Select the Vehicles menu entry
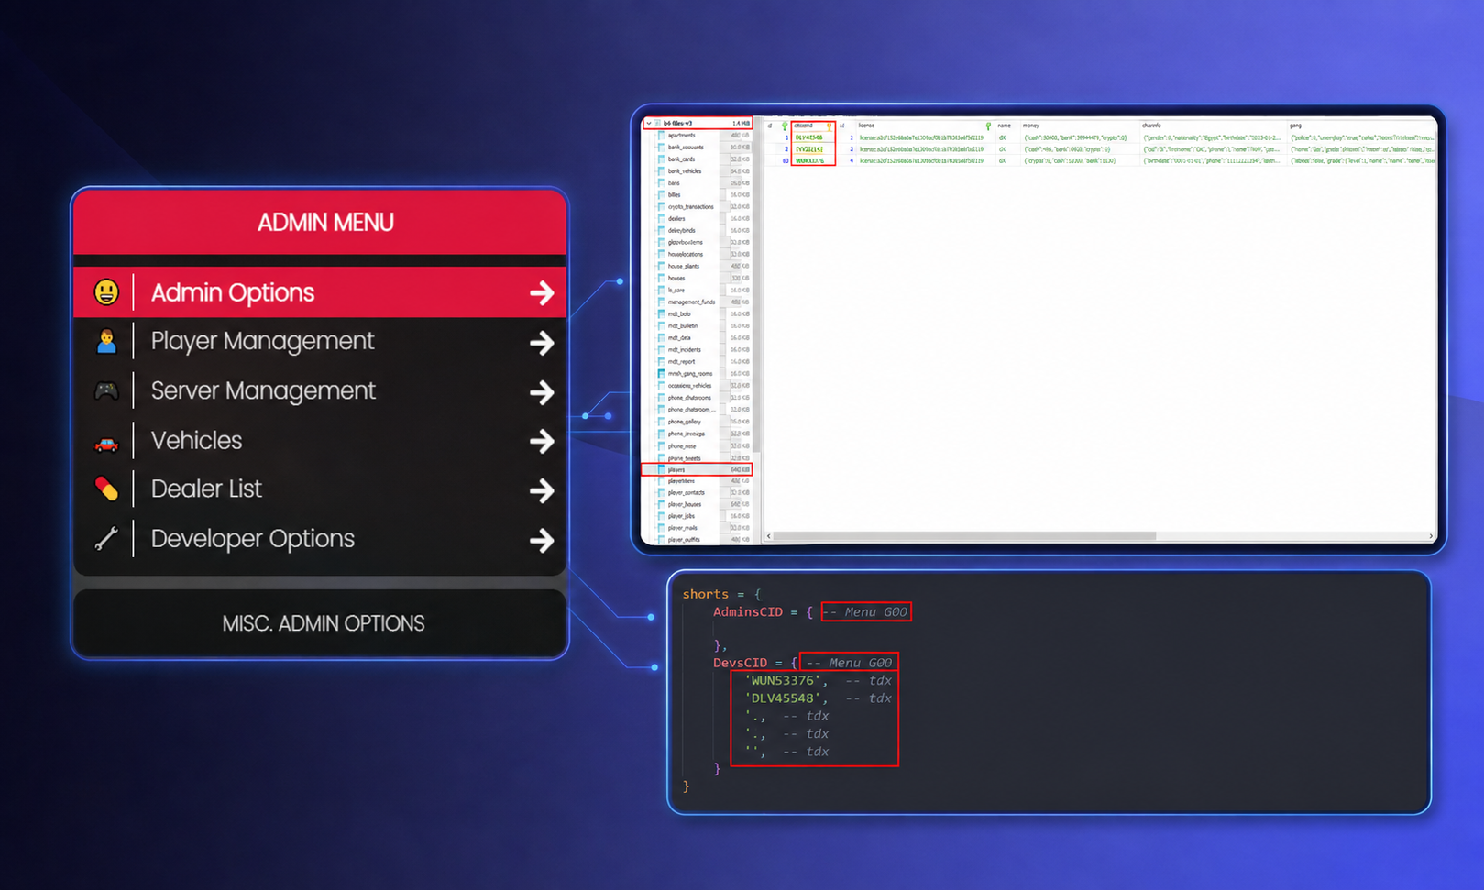The height and width of the screenshot is (890, 1484). 320,441
